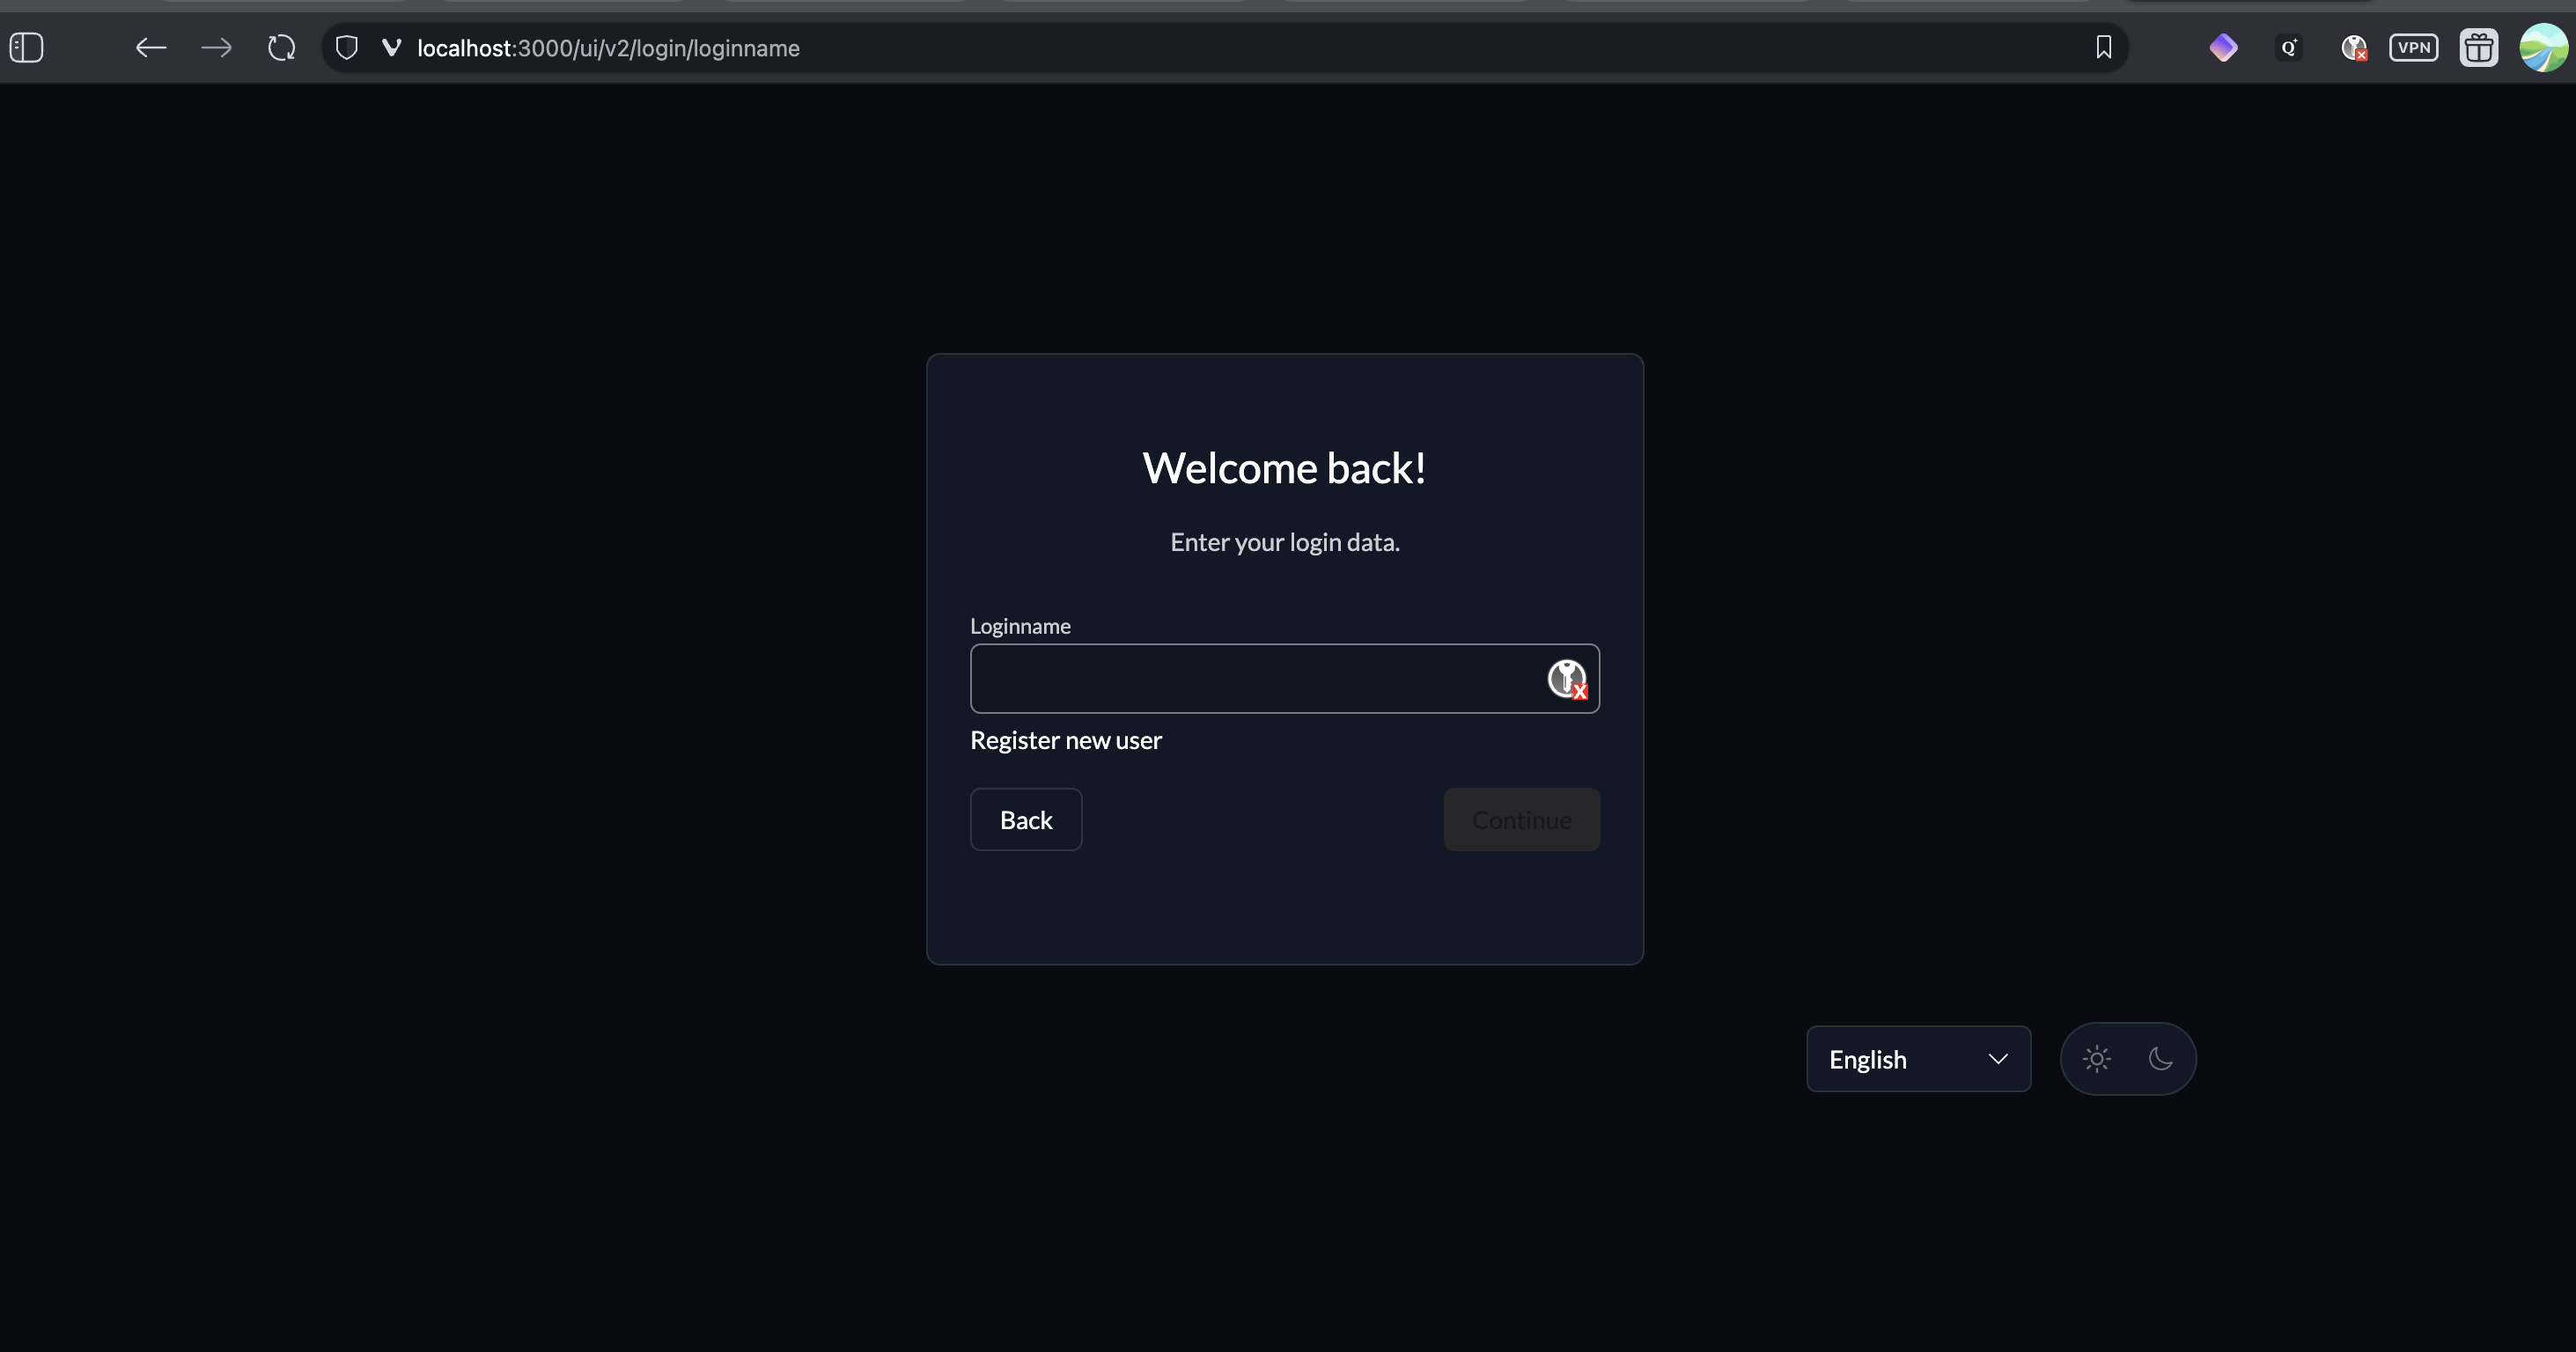Click the shield privacy icon in address bar
Screen dimensions: 2576x1352
[346, 47]
